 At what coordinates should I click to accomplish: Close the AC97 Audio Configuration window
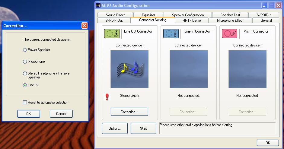coord(278,5)
